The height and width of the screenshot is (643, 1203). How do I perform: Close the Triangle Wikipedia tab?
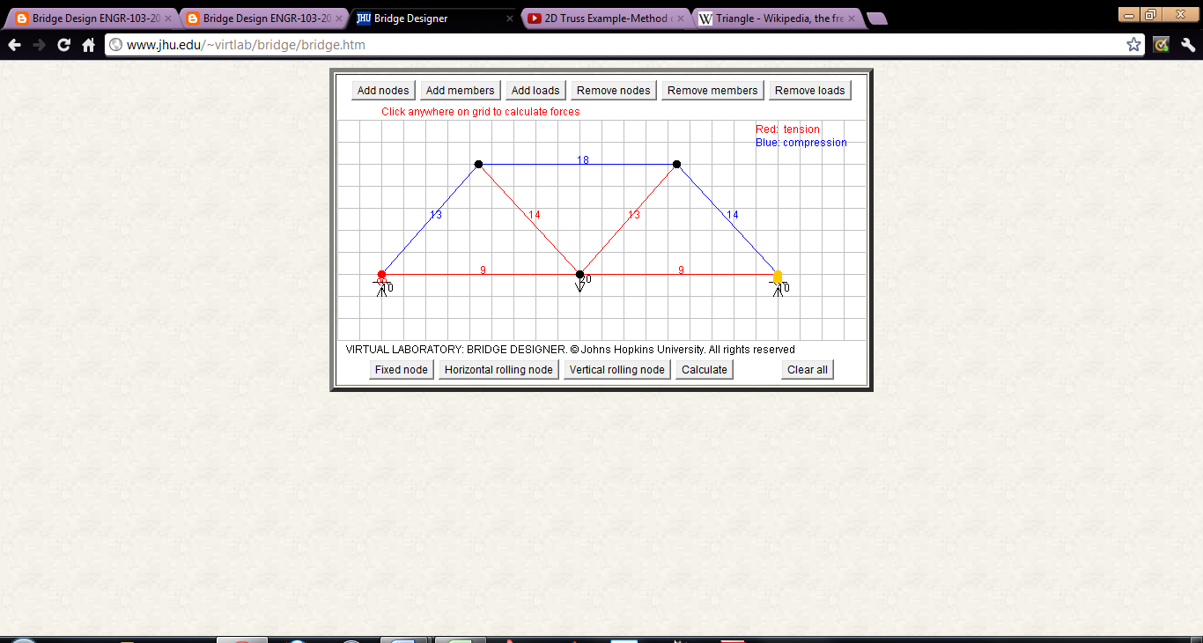pos(851,18)
